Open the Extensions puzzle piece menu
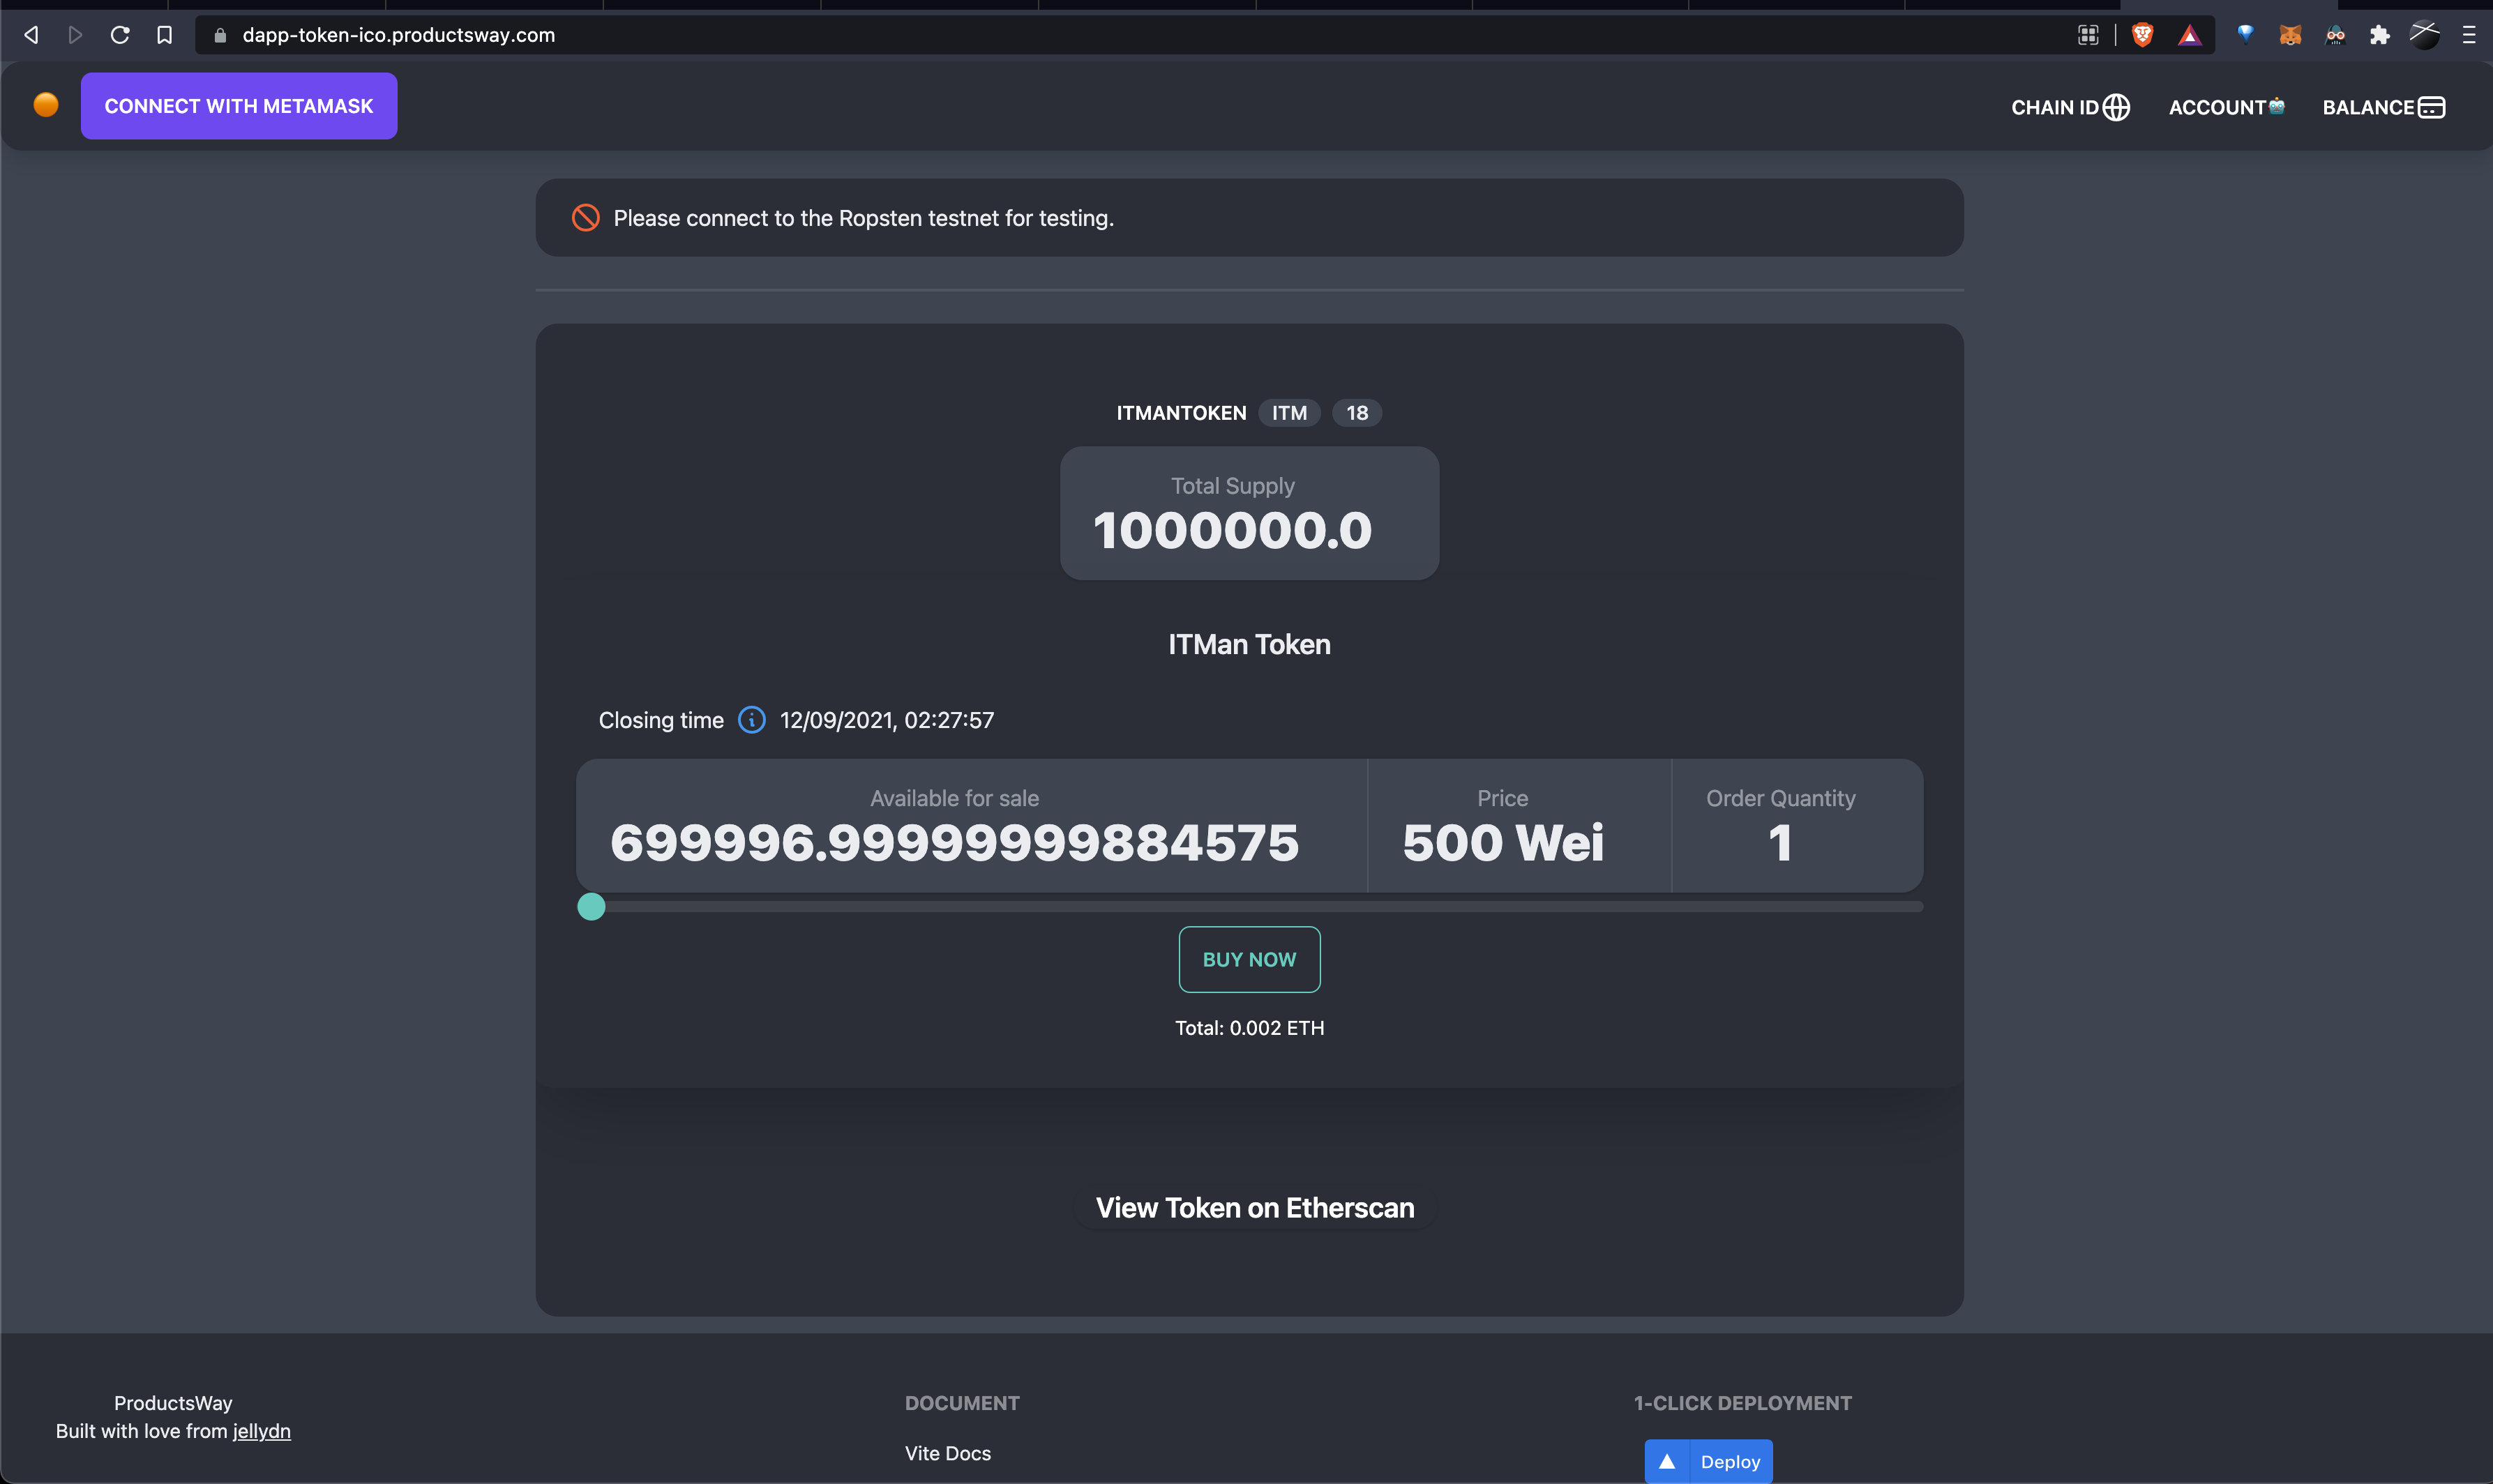2493x1484 pixels. (2379, 35)
